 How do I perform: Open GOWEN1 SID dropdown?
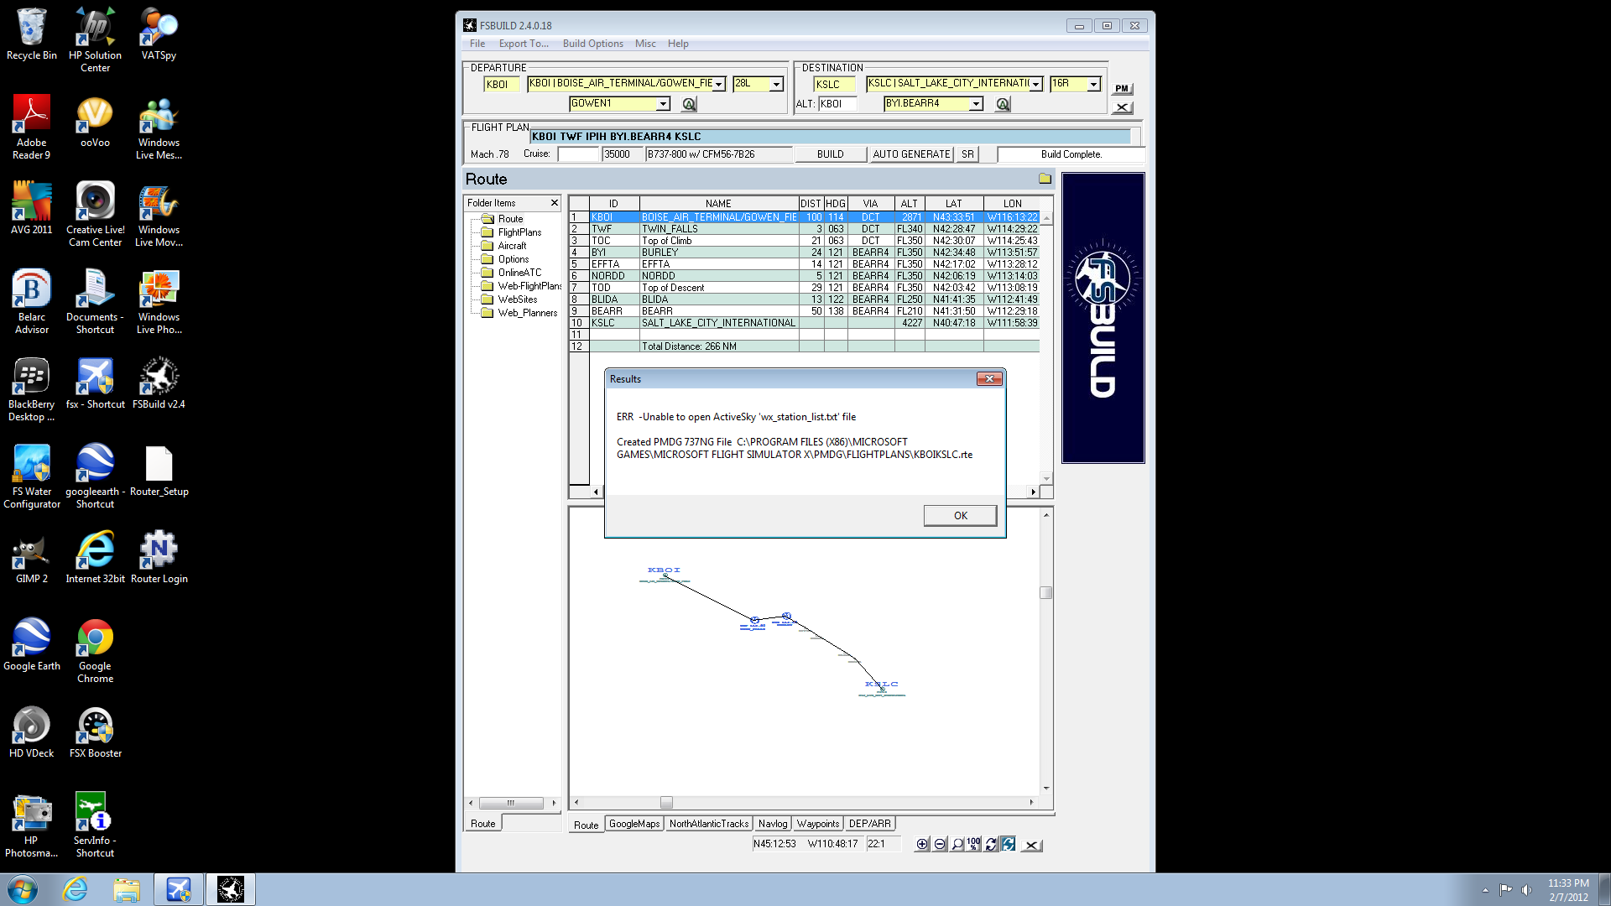click(663, 104)
